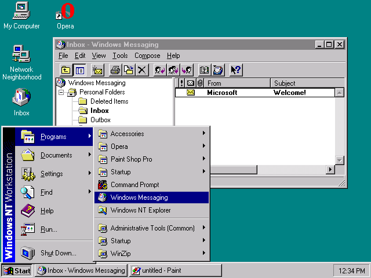Click the importance column header (exclamation mark)
This screenshot has width=371, height=278.
click(181, 83)
